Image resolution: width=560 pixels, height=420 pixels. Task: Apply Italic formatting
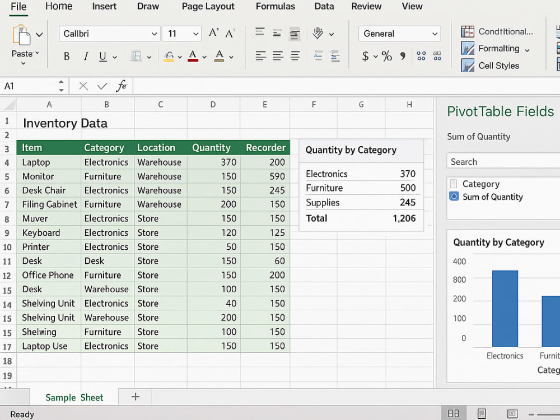tap(86, 57)
